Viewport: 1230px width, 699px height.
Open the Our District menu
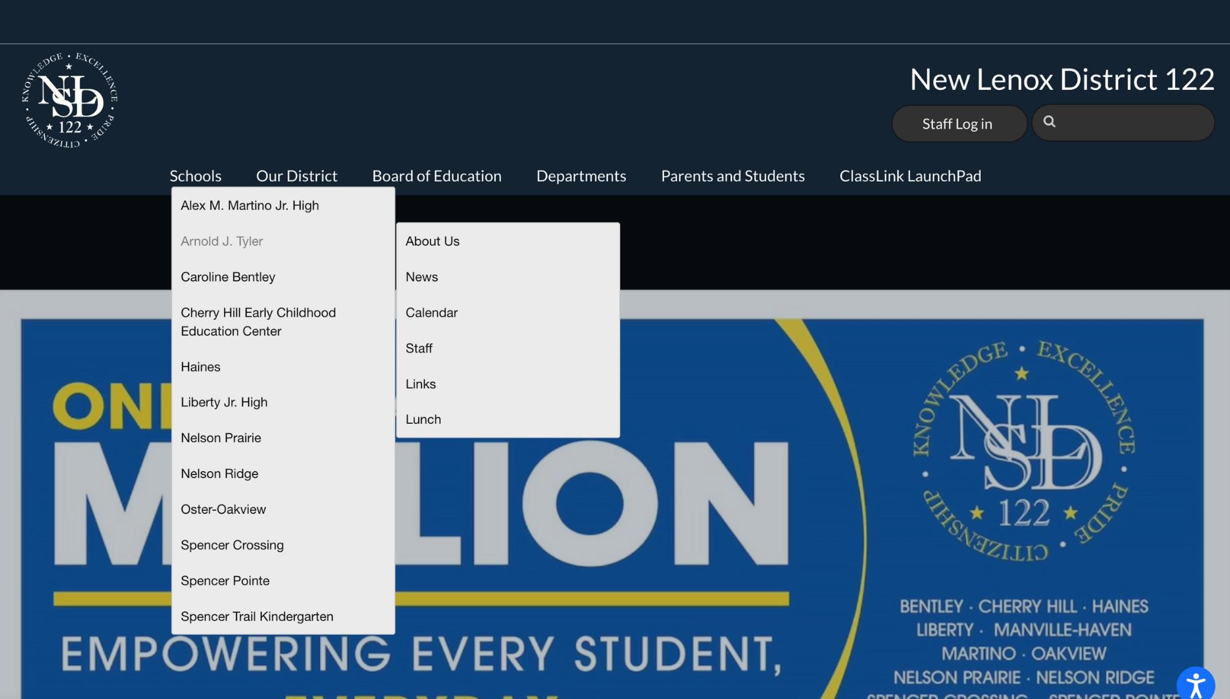point(296,175)
